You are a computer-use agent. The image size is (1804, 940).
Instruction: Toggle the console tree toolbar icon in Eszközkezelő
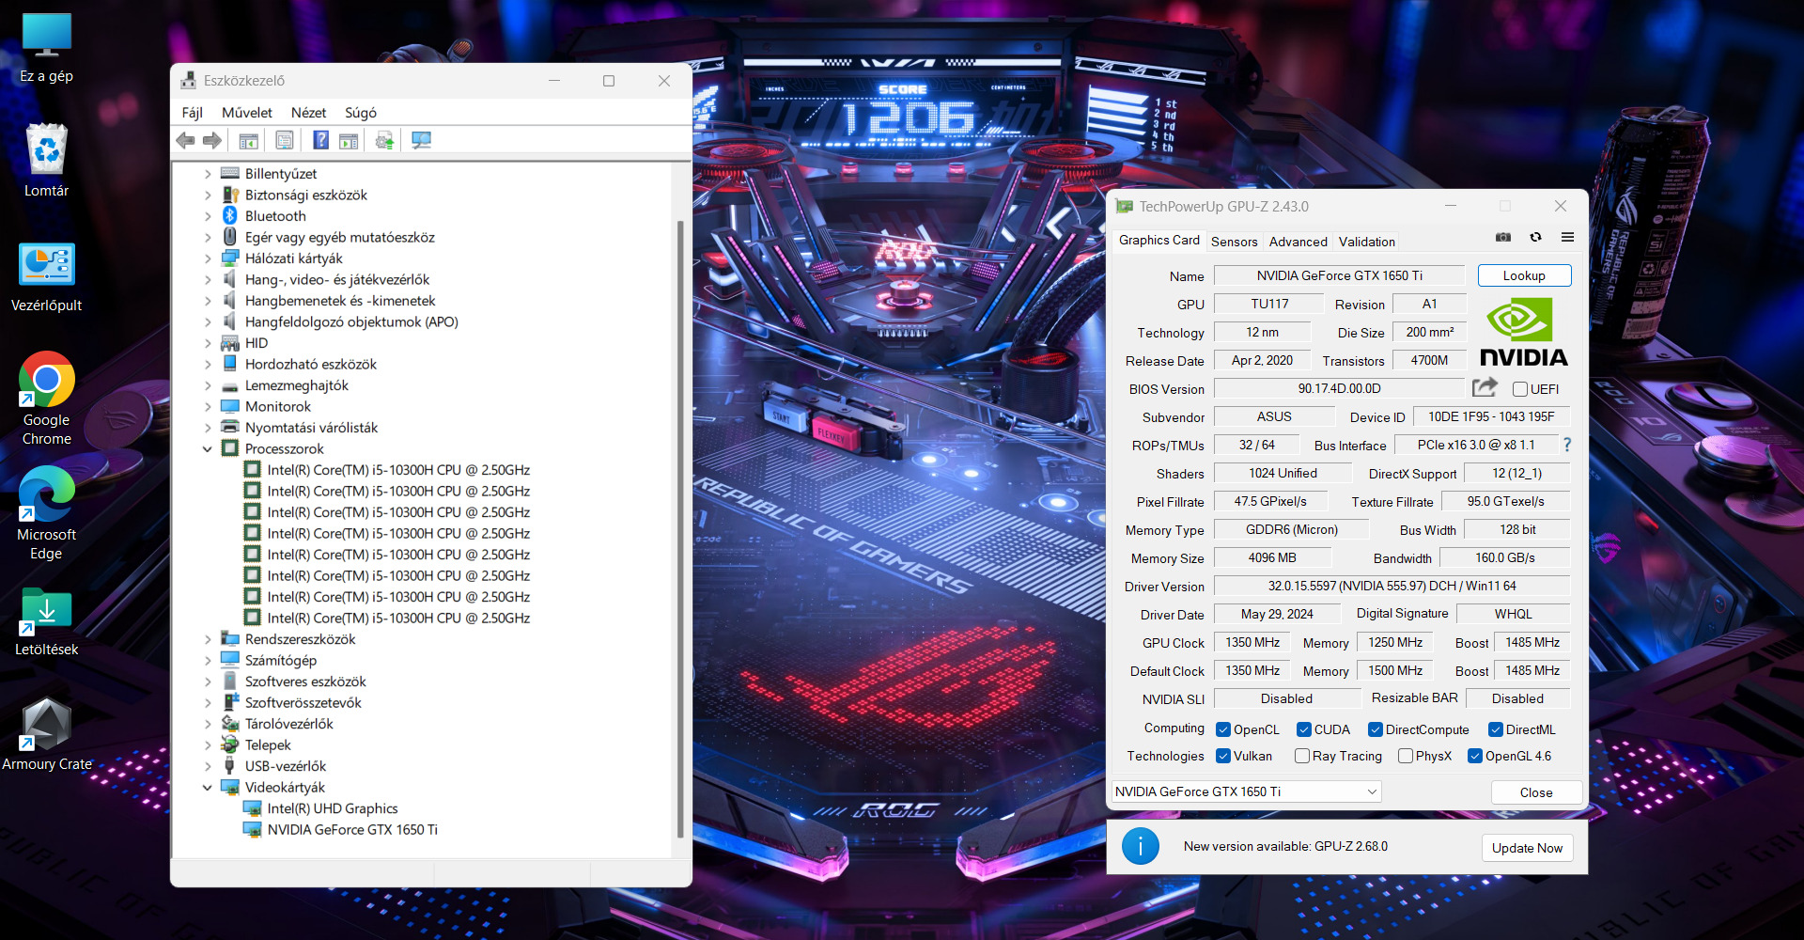pyautogui.click(x=249, y=140)
